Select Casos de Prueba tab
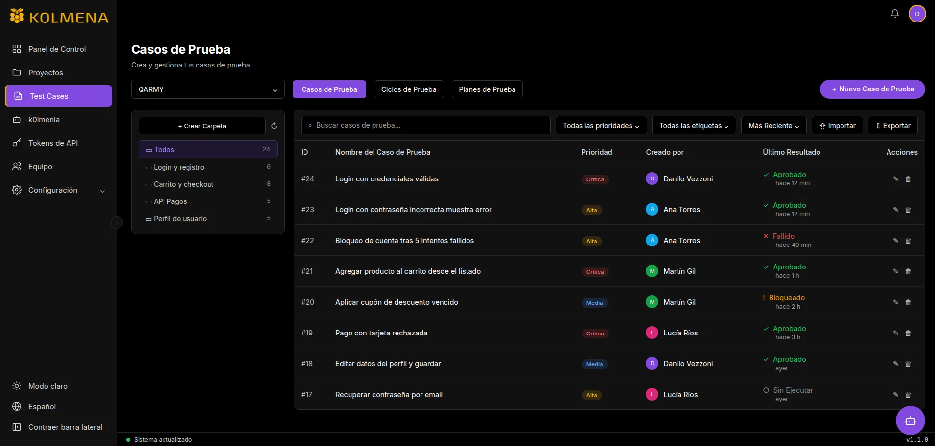Viewport: 935px width, 446px height. (x=329, y=89)
